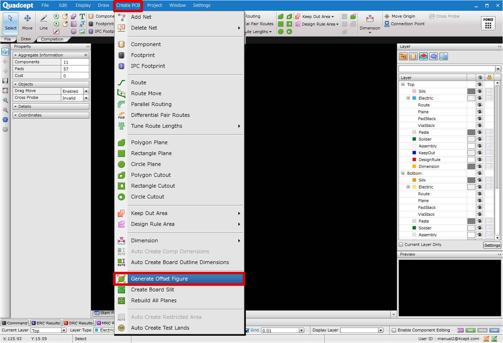Click the Top Electric hatched swatch
The image size is (503, 343).
471,98
